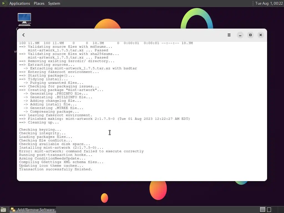
Task: Click the 'Compiling GSettings XML schema files...' line
Action: click(x=61, y=162)
